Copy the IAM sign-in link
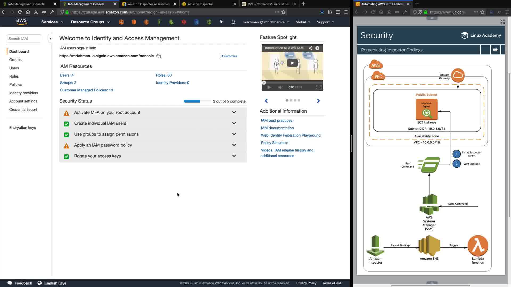This screenshot has height=287, width=511. [x=159, y=56]
